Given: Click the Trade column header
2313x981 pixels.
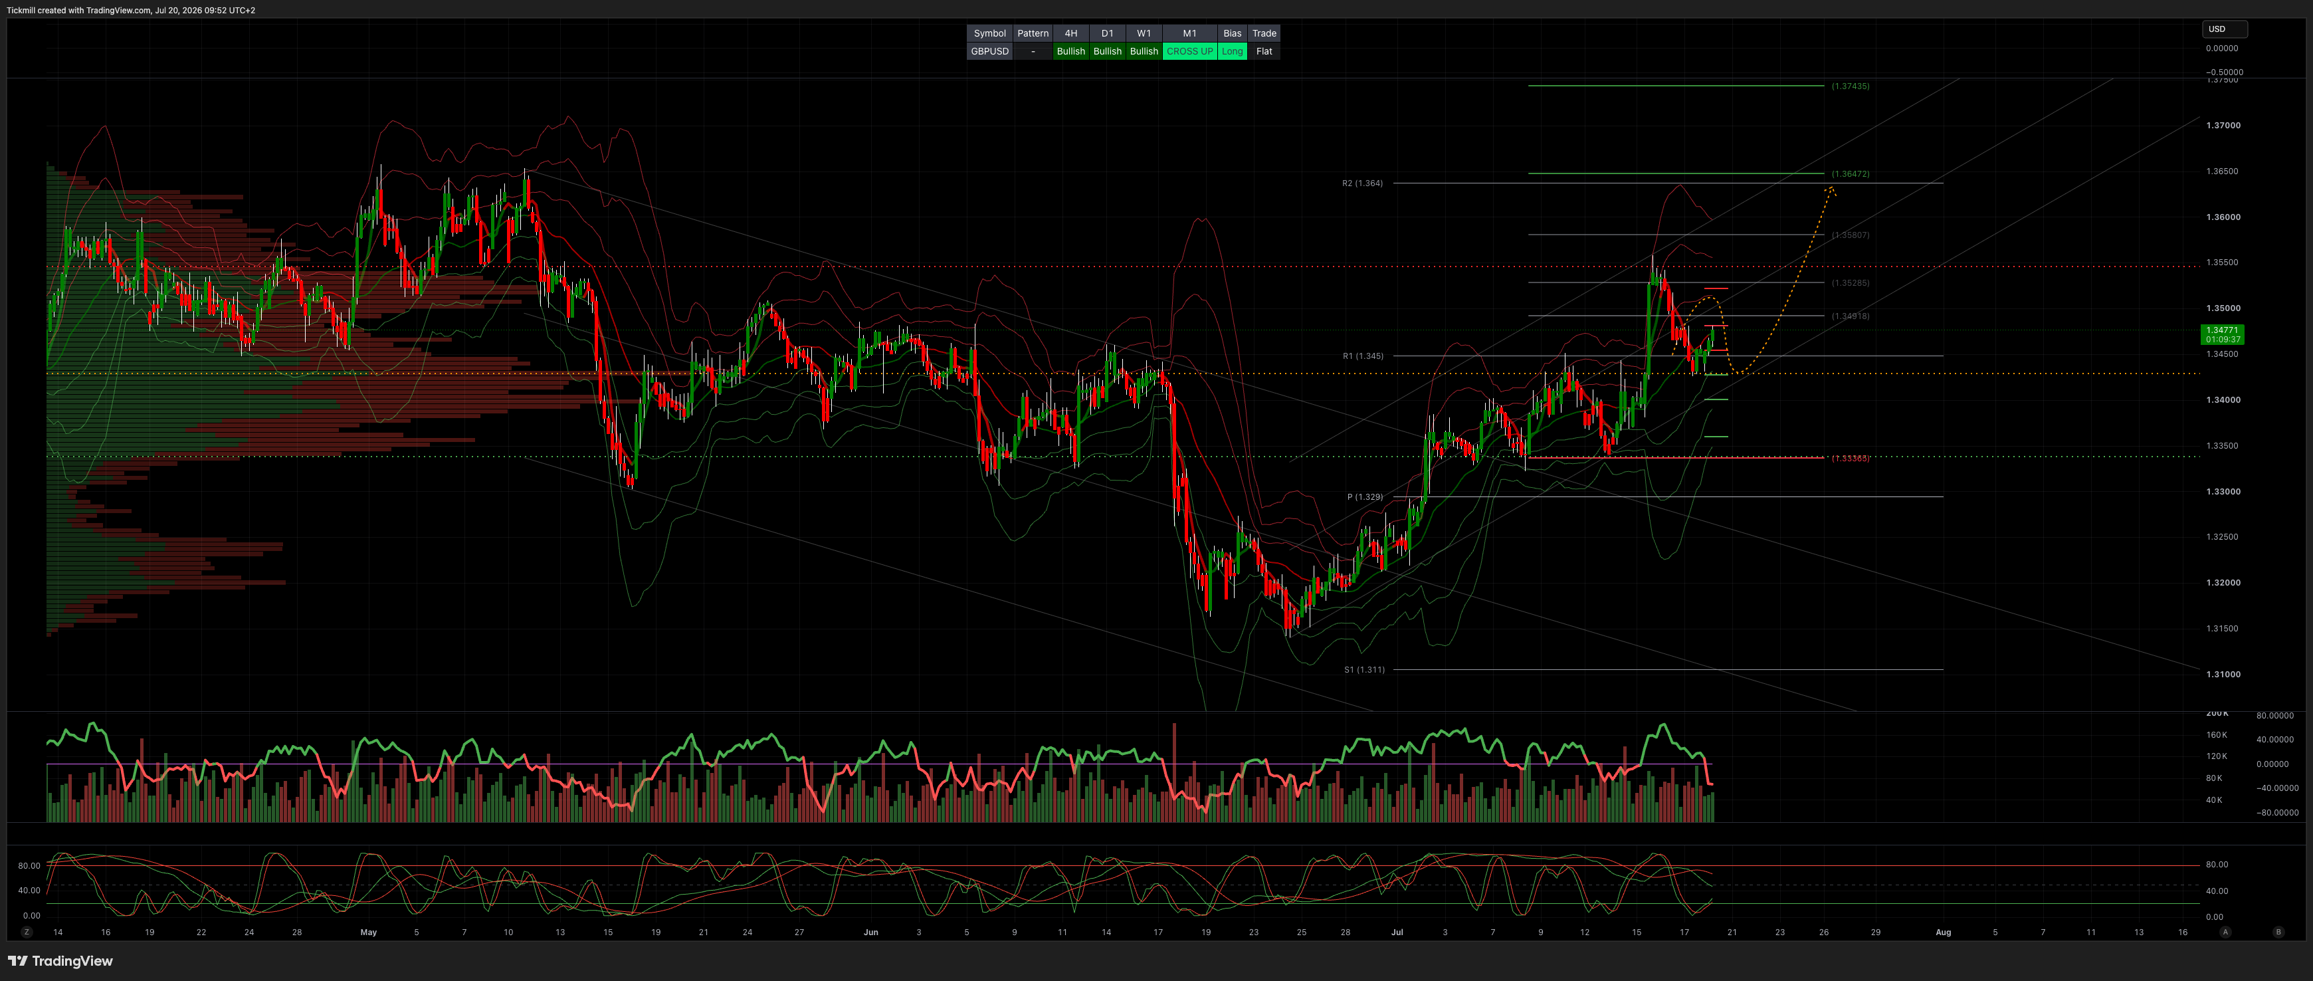Looking at the screenshot, I should tap(1264, 33).
